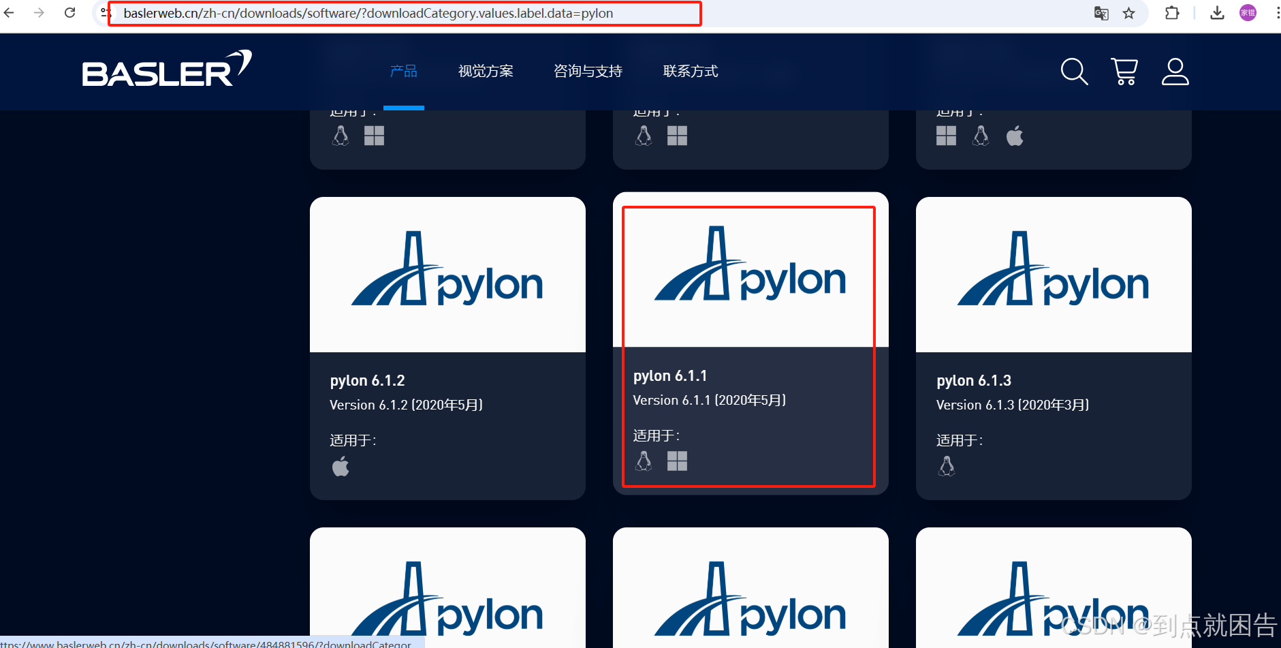Open the 联系方式 menu
1281x648 pixels.
pyautogui.click(x=690, y=71)
